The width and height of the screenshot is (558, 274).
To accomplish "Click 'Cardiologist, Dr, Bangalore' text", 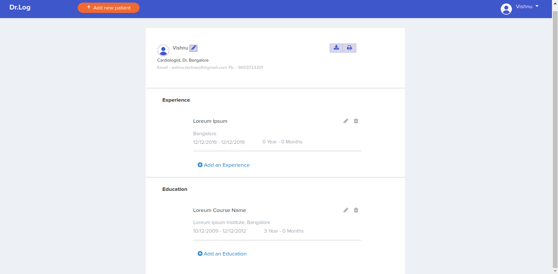I will (x=183, y=60).
